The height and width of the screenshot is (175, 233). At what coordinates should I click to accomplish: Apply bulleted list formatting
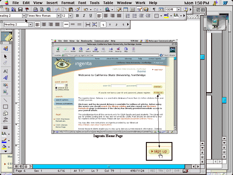pos(135,16)
